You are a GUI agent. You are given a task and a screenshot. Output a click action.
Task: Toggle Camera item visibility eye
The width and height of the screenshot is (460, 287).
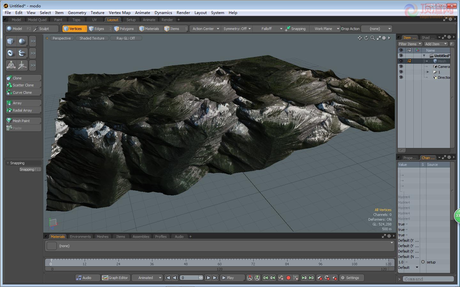(401, 66)
